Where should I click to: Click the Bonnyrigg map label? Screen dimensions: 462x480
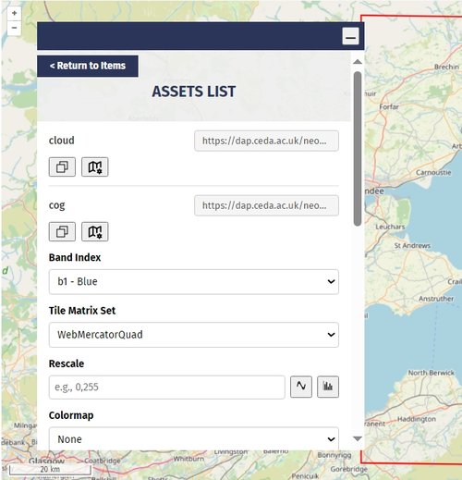(334, 455)
